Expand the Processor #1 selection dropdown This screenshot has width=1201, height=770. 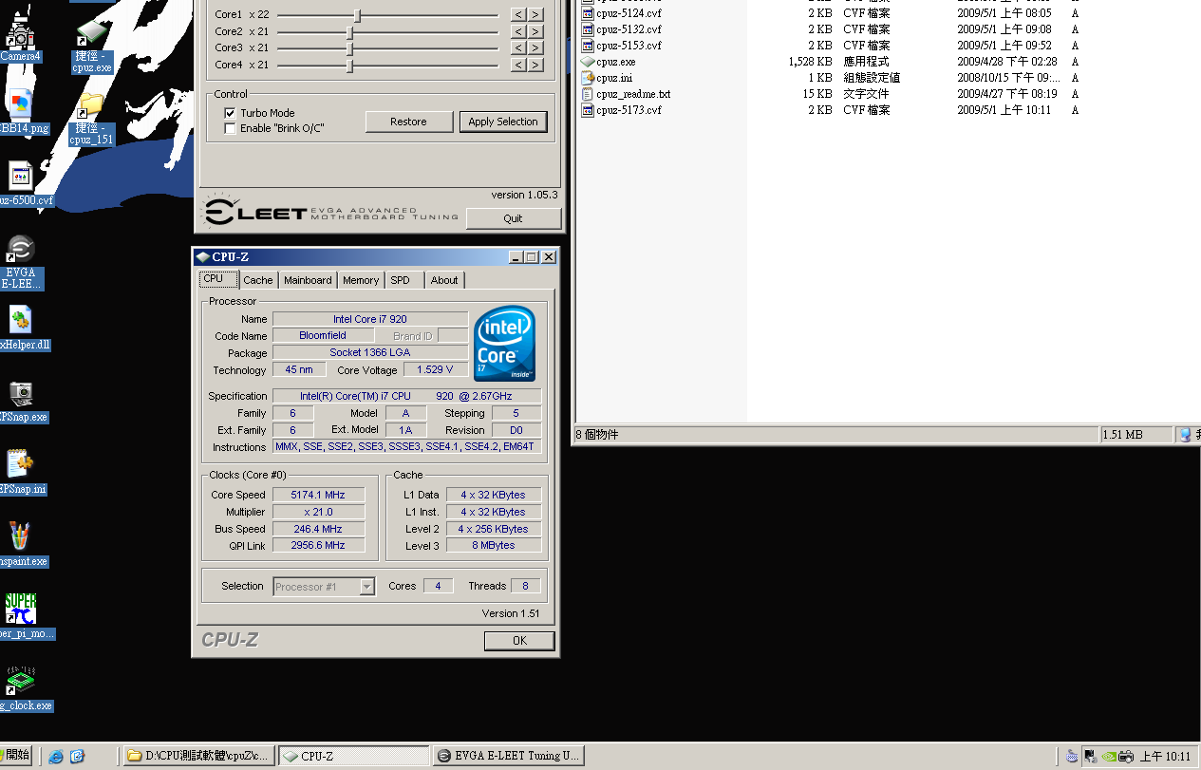point(366,587)
